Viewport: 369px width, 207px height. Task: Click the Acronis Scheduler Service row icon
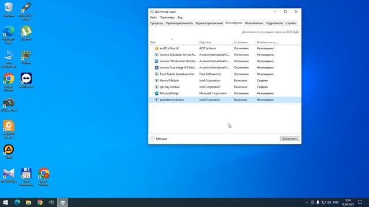click(156, 55)
